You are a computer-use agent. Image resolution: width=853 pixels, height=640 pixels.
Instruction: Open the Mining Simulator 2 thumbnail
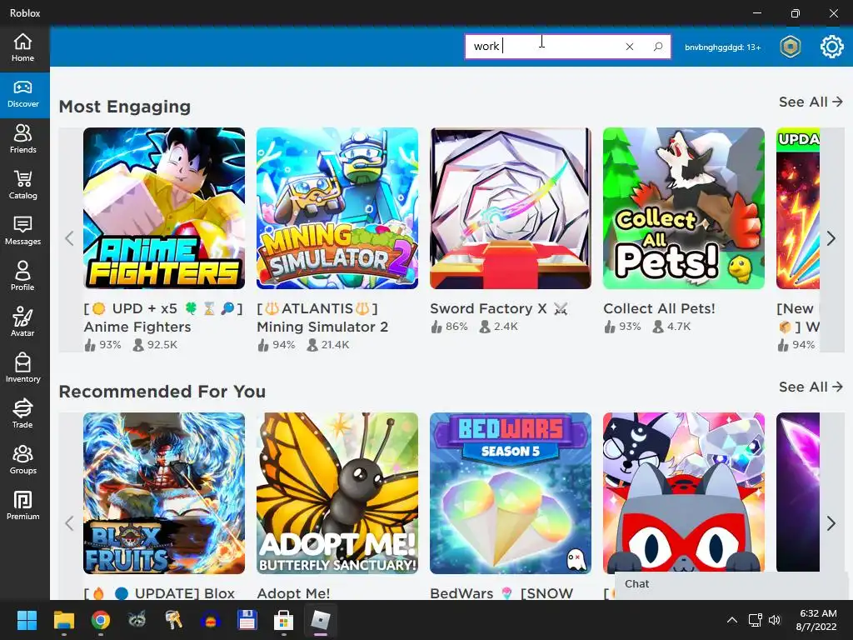(x=337, y=208)
